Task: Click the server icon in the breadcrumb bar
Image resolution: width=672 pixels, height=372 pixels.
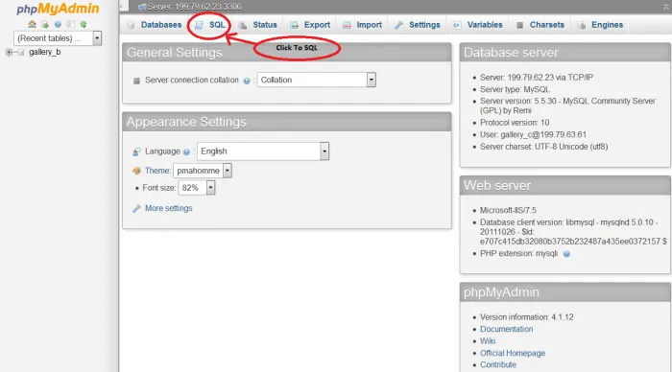Action: tap(142, 7)
